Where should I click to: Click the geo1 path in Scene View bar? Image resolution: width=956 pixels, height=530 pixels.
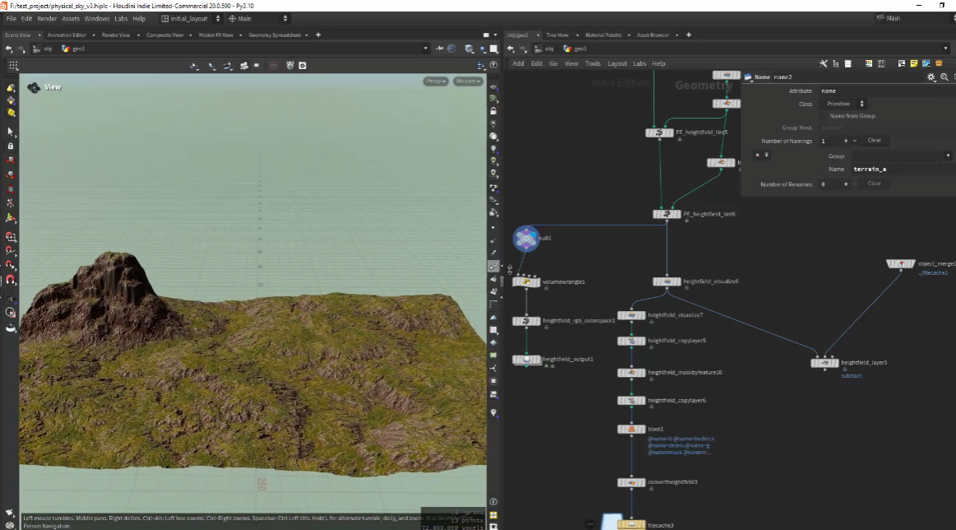pyautogui.click(x=74, y=49)
